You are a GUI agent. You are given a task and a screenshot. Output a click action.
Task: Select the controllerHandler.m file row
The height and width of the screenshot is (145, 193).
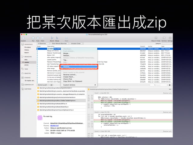(61, 97)
